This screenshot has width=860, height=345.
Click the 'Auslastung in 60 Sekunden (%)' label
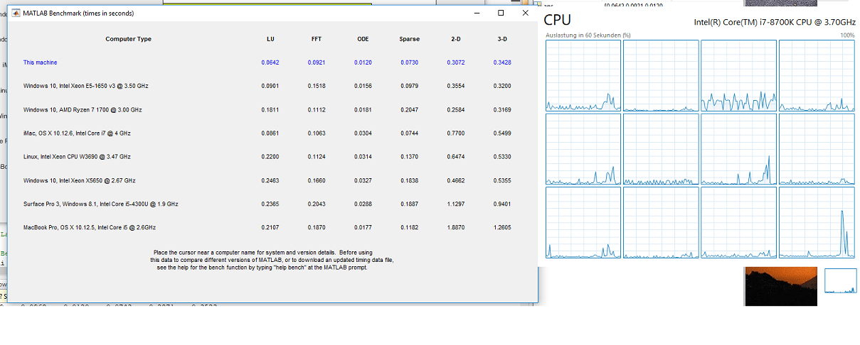point(588,35)
